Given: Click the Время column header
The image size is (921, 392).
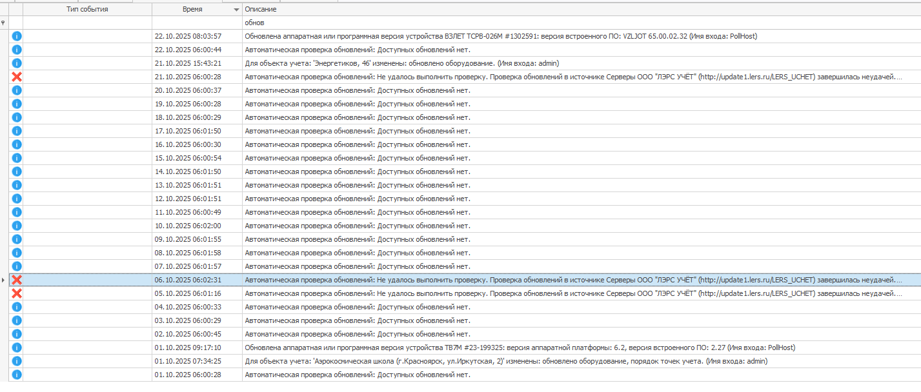Looking at the screenshot, I should click(x=192, y=10).
